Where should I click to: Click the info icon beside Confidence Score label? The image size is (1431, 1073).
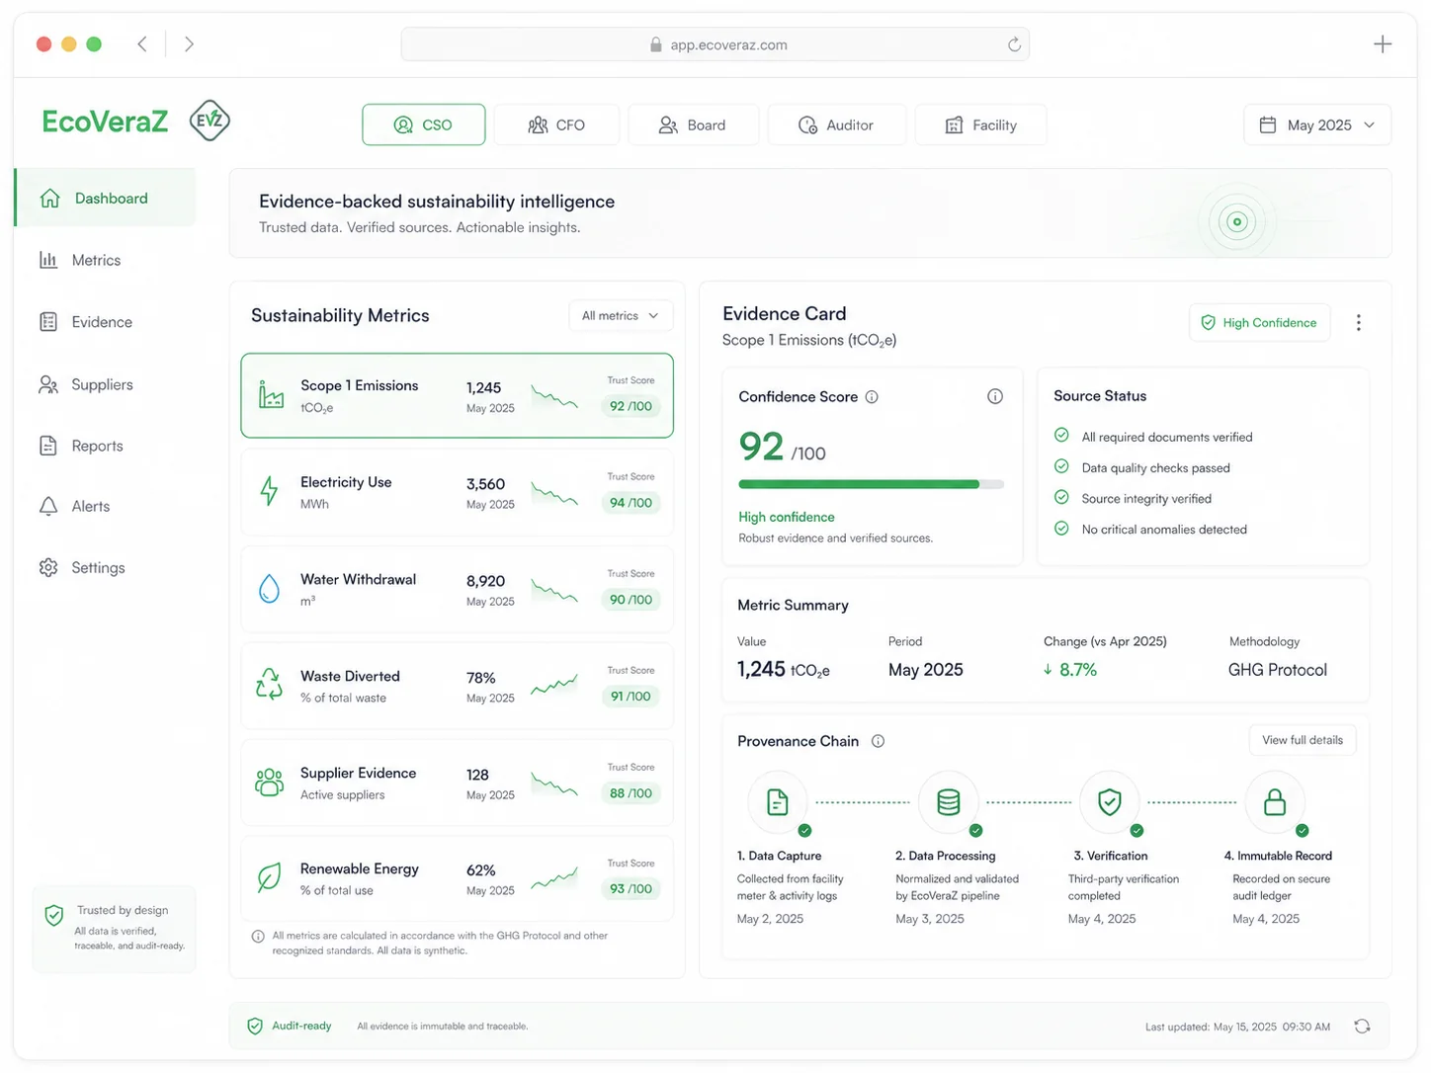pyautogui.click(x=872, y=397)
